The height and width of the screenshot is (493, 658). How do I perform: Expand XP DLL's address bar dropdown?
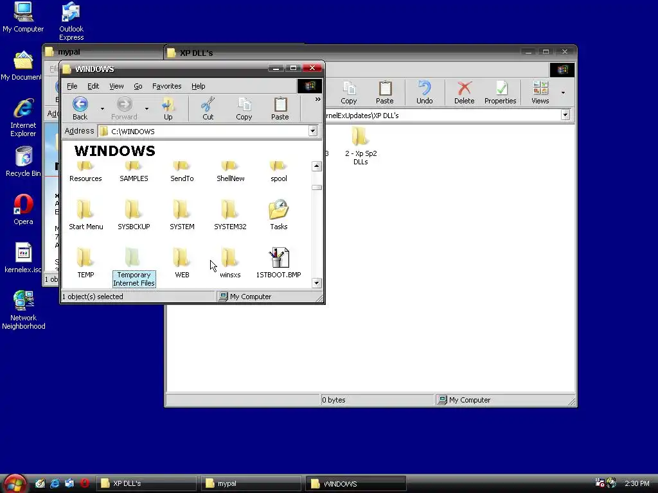pyautogui.click(x=565, y=115)
